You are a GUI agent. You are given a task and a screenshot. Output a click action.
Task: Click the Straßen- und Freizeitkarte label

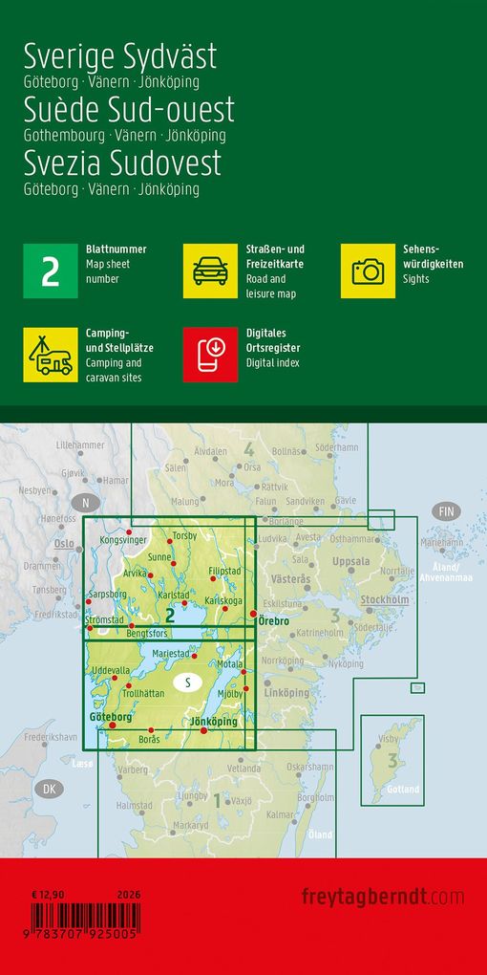(275, 256)
